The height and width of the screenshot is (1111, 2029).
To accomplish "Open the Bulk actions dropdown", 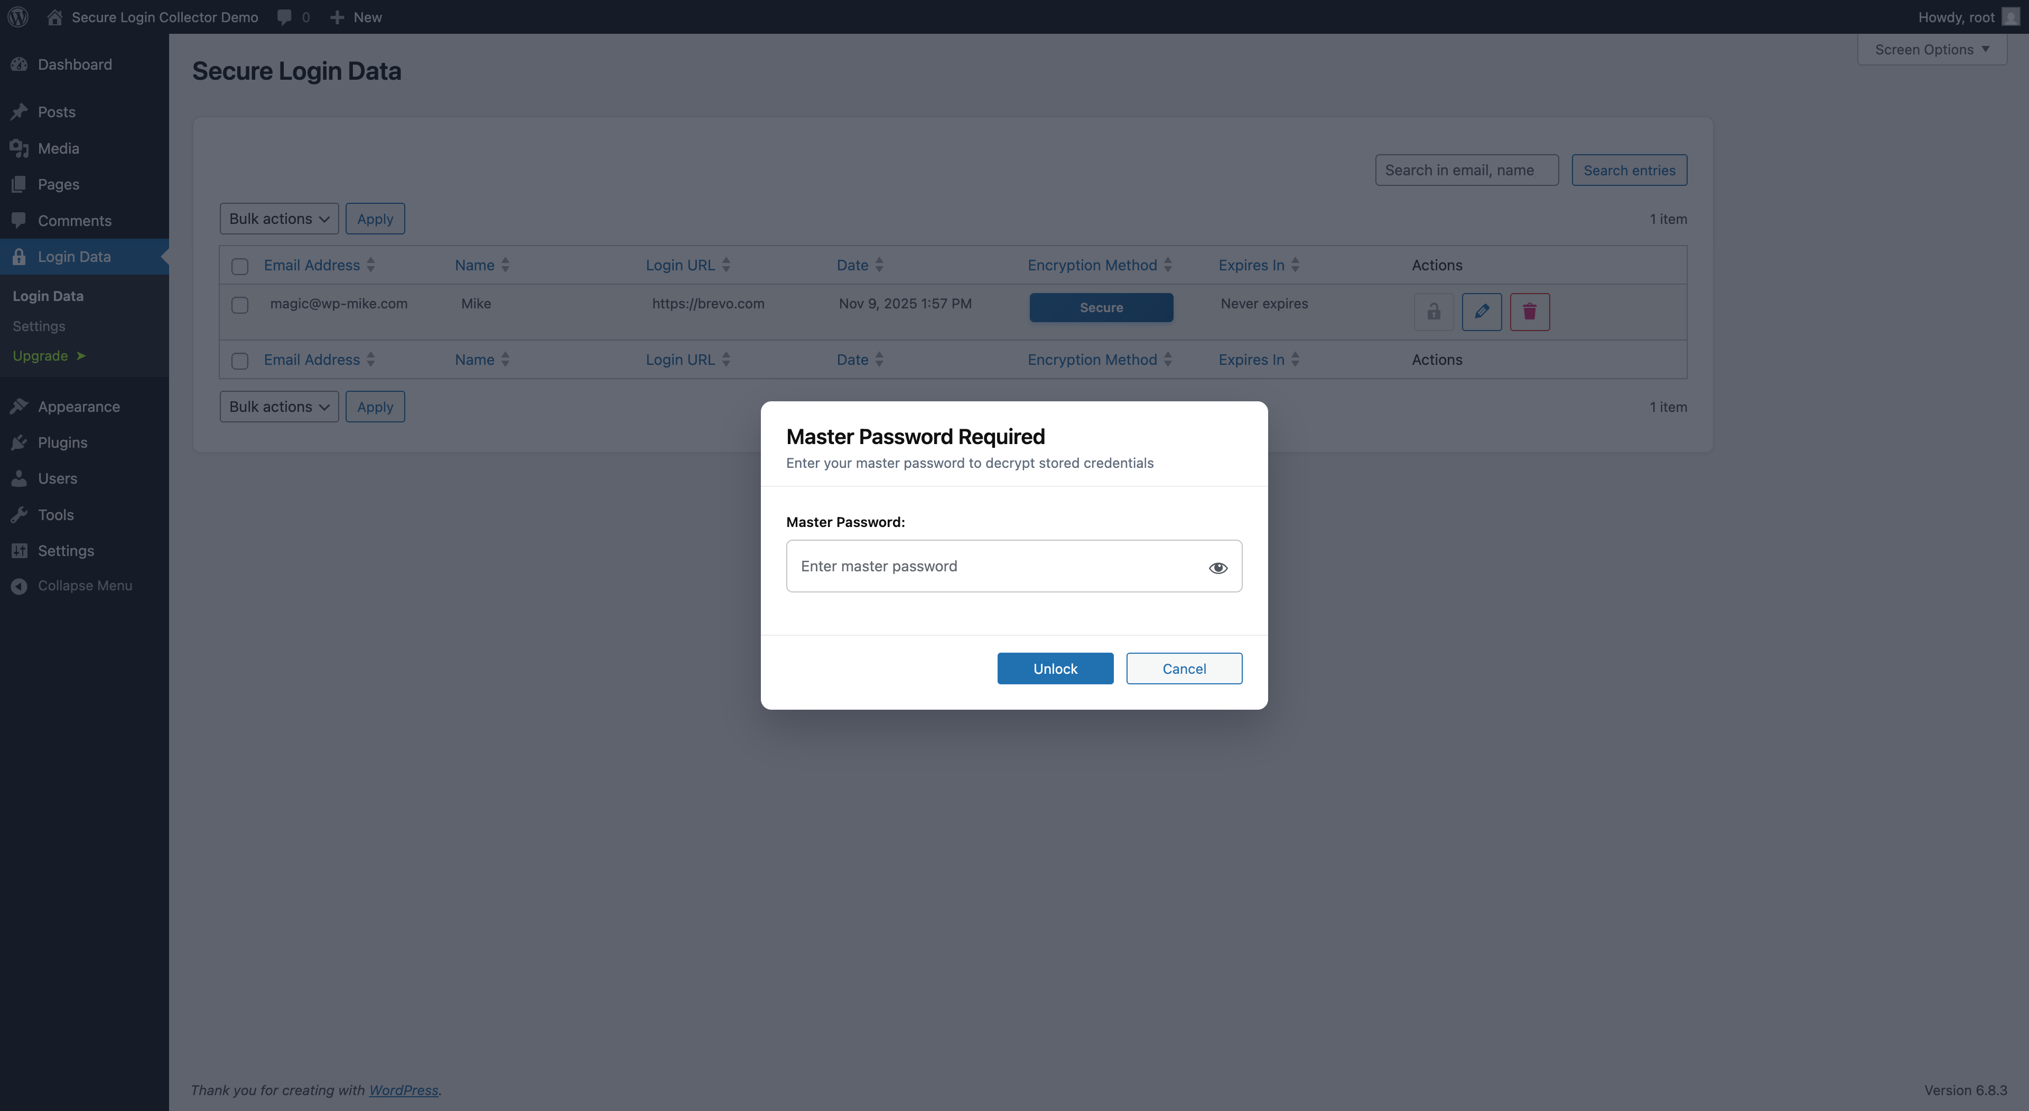I will [279, 218].
